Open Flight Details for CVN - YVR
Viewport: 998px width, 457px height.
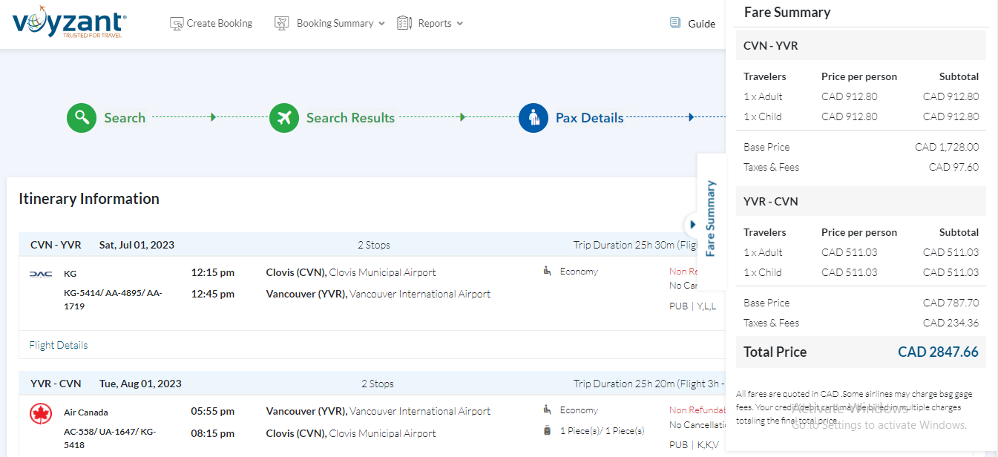59,345
